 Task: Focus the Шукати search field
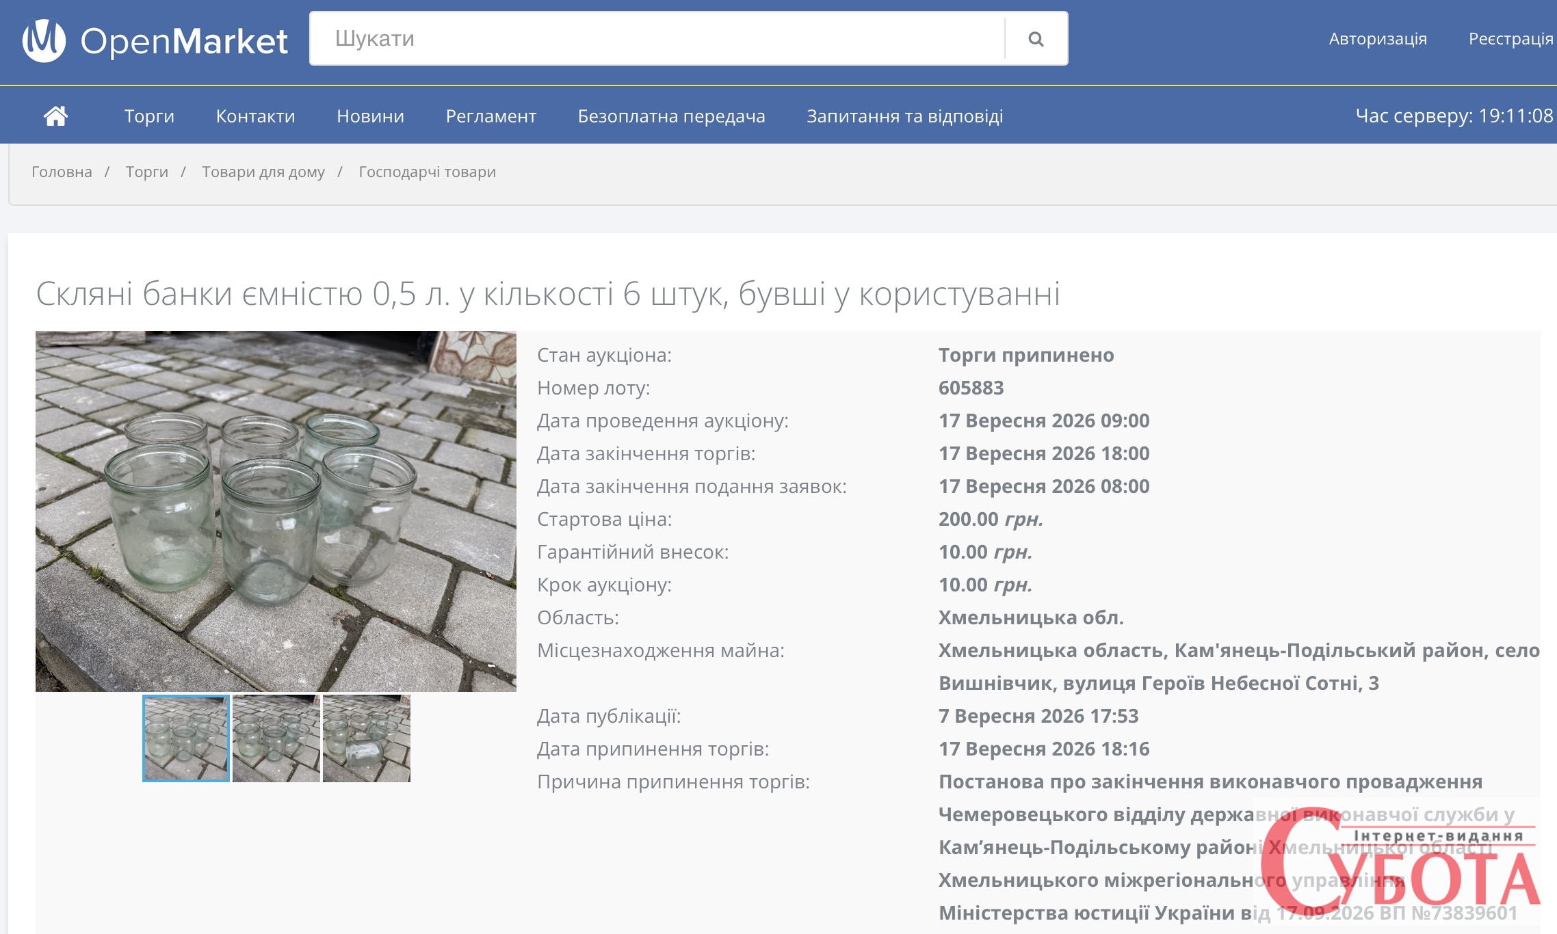[657, 39]
